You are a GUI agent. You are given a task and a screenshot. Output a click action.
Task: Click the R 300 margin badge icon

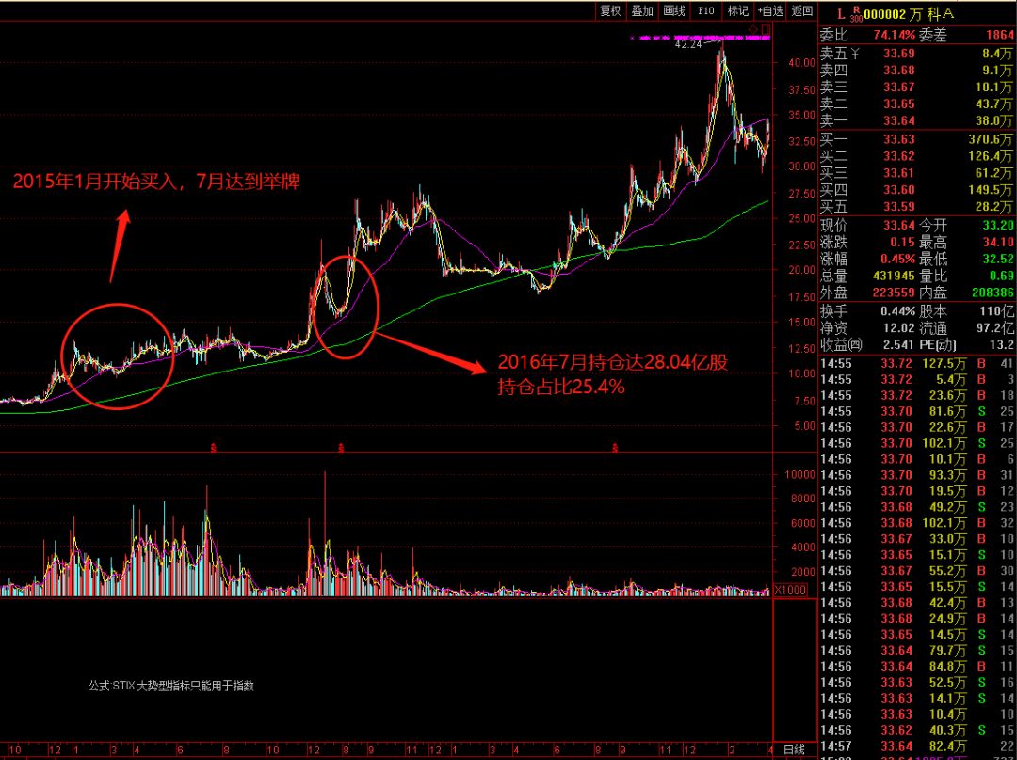pos(855,13)
